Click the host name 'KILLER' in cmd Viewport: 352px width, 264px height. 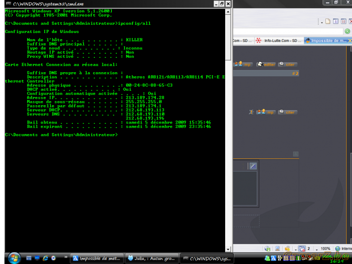(x=134, y=40)
